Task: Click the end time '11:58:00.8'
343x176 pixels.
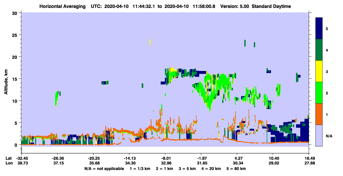Action: click(x=203, y=6)
